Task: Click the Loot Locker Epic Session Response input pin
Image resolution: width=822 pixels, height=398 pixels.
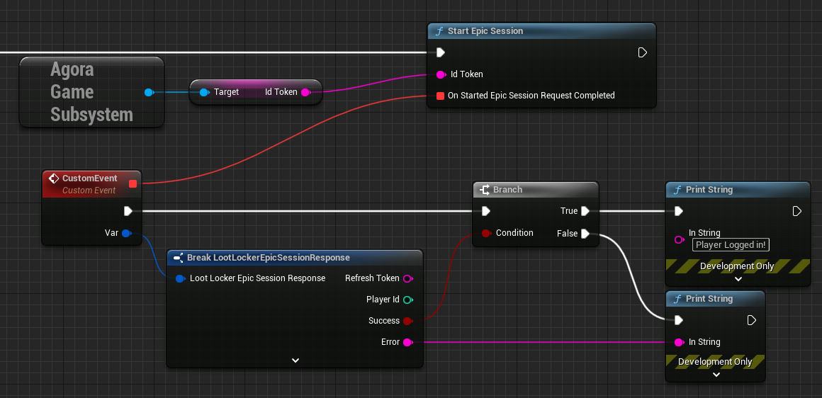Action: pos(180,278)
